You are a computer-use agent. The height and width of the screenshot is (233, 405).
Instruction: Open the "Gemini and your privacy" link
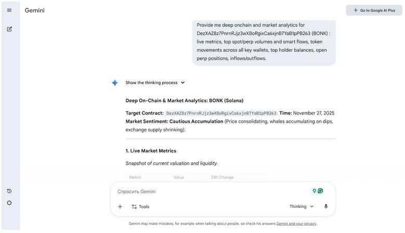(296, 224)
